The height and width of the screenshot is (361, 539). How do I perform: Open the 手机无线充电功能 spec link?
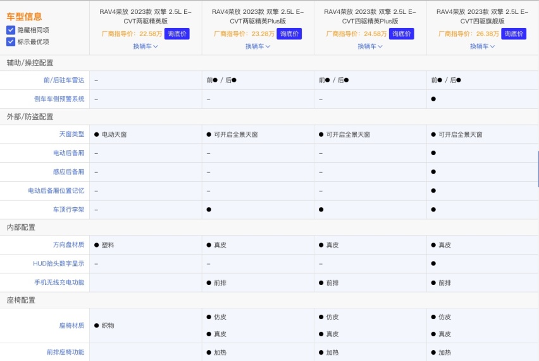pos(59,282)
